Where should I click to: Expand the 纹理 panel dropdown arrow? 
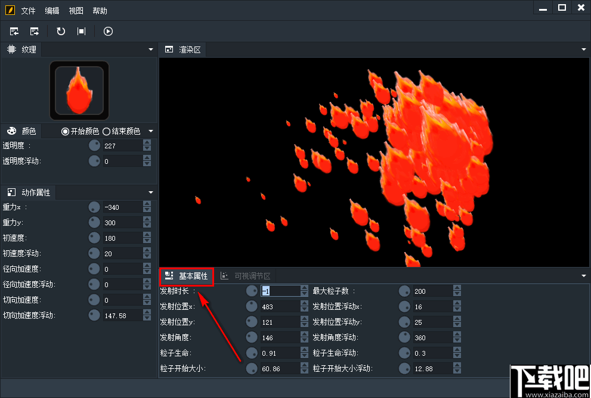[x=151, y=49]
